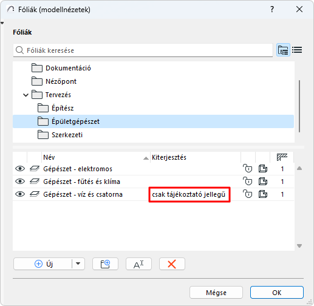Image resolution: width=314 pixels, height=306 pixels.
Task: Select layer name Gépészet - elektromos
Action: coord(78,169)
